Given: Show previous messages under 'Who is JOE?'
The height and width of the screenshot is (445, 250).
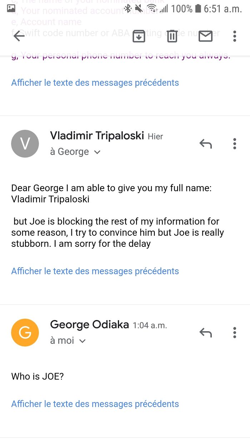Looking at the screenshot, I should coord(95,404).
